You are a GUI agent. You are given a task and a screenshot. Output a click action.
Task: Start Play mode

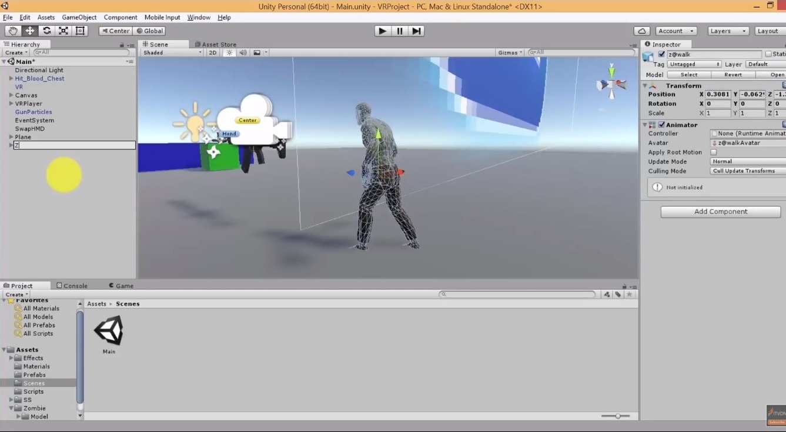[383, 31]
